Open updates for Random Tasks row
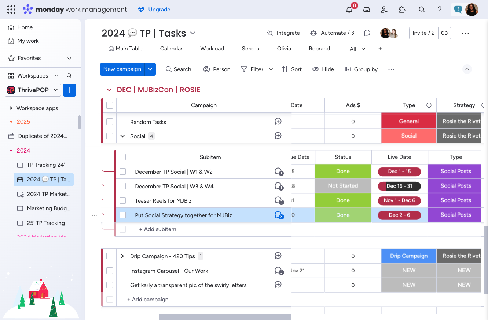This screenshot has height=320, width=488. point(278,121)
